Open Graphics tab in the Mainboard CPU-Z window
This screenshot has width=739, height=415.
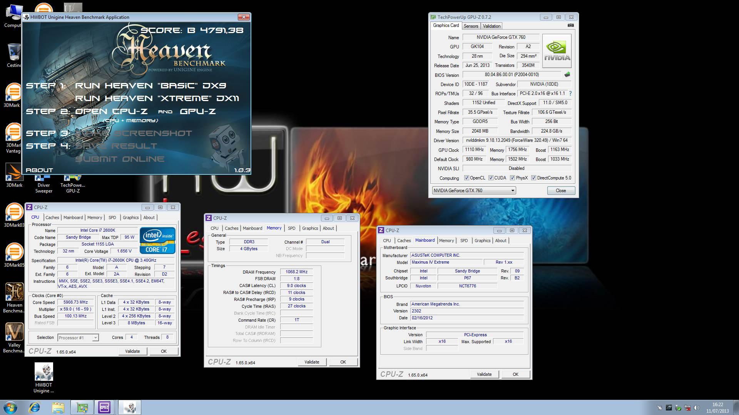pos(482,241)
